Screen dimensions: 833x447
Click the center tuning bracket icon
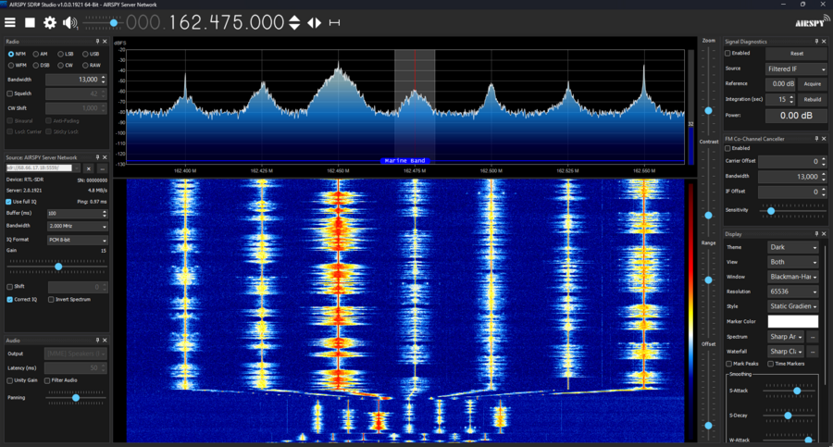334,22
